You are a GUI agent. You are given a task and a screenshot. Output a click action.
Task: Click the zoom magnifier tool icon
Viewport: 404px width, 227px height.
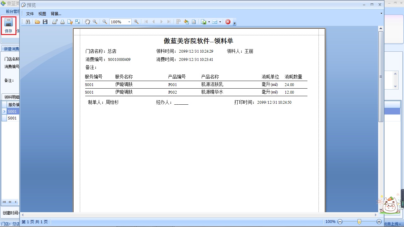click(95, 22)
